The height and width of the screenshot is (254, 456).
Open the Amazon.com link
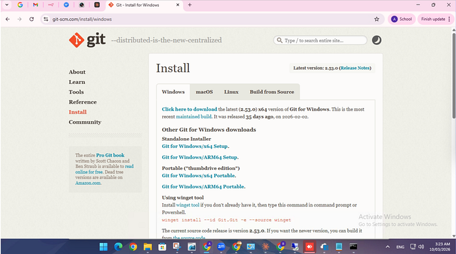88,183
